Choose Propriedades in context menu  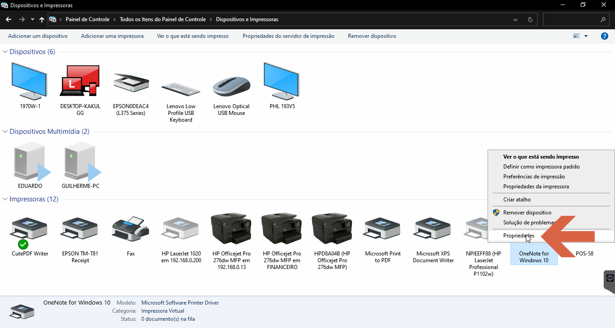pos(551,236)
